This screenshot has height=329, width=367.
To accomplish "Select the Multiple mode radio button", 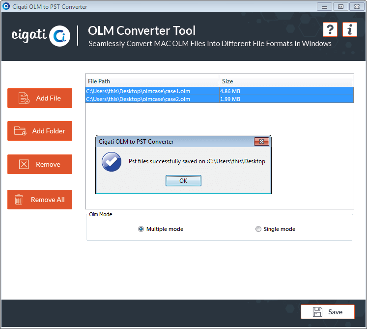I will [141, 229].
